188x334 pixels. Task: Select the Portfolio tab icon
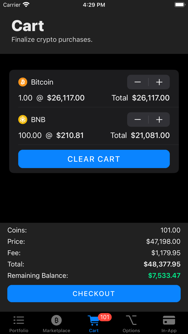(x=19, y=320)
